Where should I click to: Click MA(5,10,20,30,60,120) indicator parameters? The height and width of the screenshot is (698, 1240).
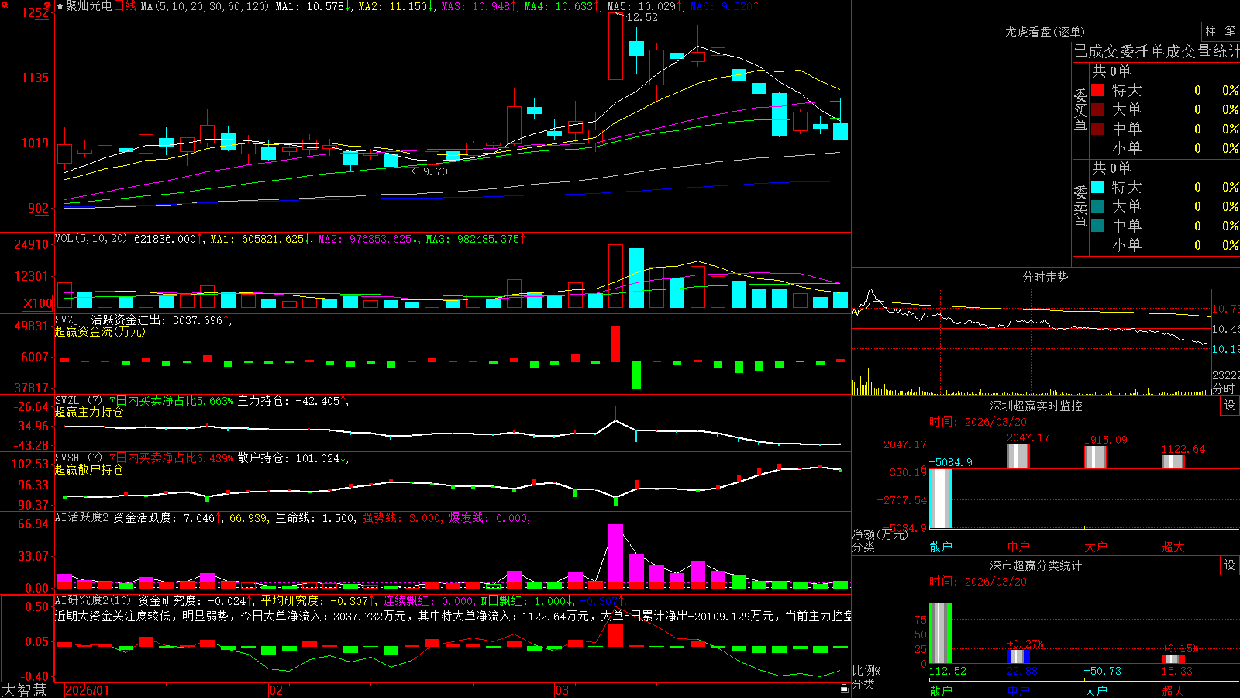click(205, 6)
